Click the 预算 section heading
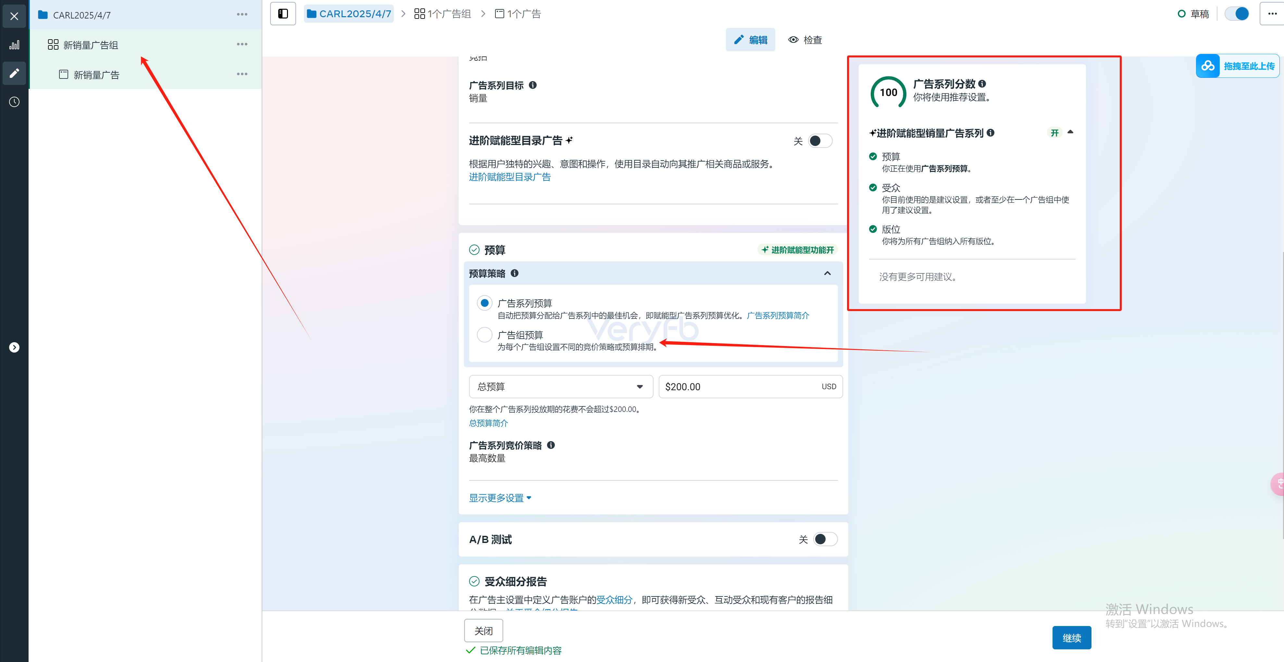 coord(494,249)
